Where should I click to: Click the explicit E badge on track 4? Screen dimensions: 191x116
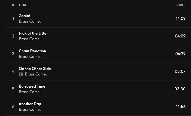(21, 74)
